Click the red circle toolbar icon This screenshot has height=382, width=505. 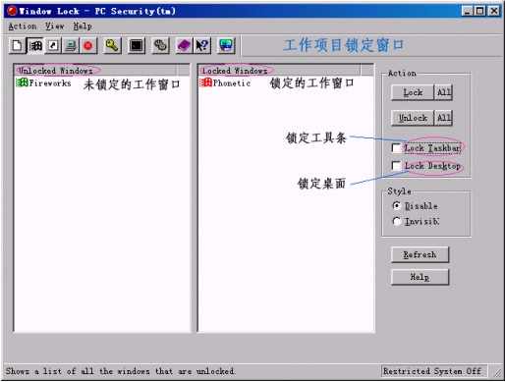tap(88, 45)
